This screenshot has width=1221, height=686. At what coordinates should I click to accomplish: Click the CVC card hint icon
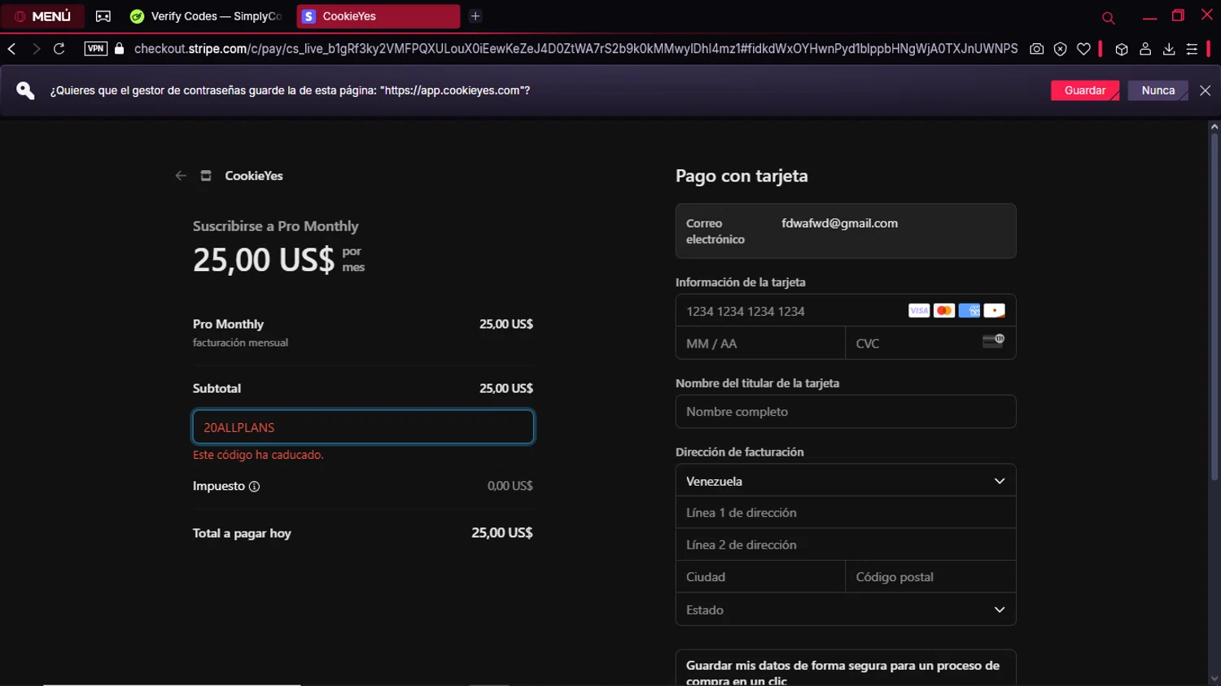tap(993, 340)
